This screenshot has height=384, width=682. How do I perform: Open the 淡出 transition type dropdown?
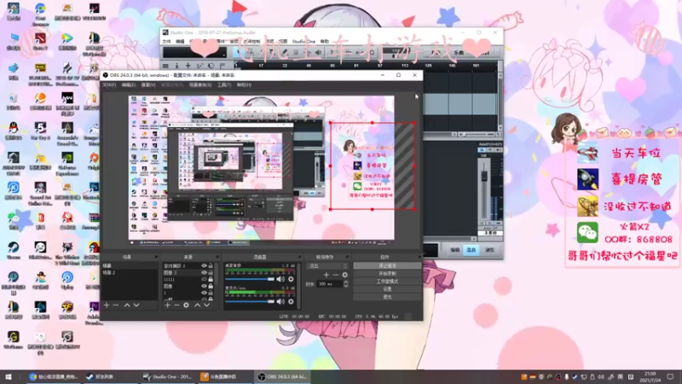tap(327, 266)
